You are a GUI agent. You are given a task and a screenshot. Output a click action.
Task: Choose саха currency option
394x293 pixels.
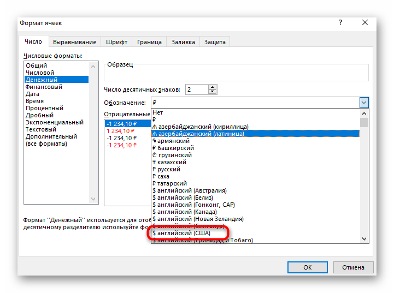pyautogui.click(x=255, y=176)
